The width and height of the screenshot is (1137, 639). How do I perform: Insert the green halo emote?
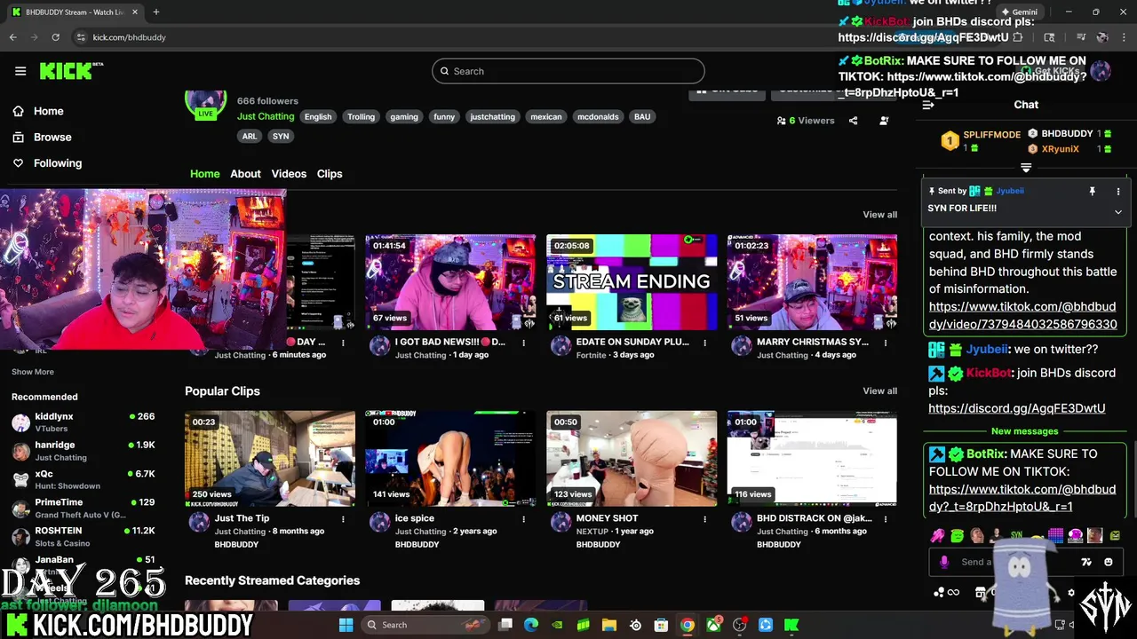pos(958,535)
